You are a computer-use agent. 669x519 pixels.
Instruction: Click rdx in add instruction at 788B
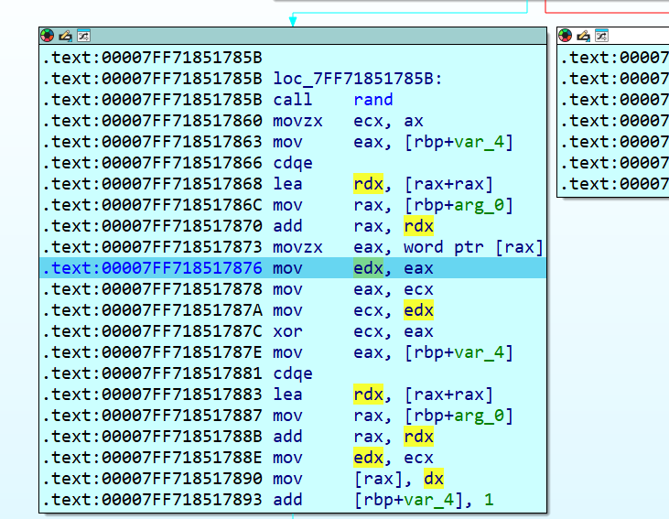418,437
